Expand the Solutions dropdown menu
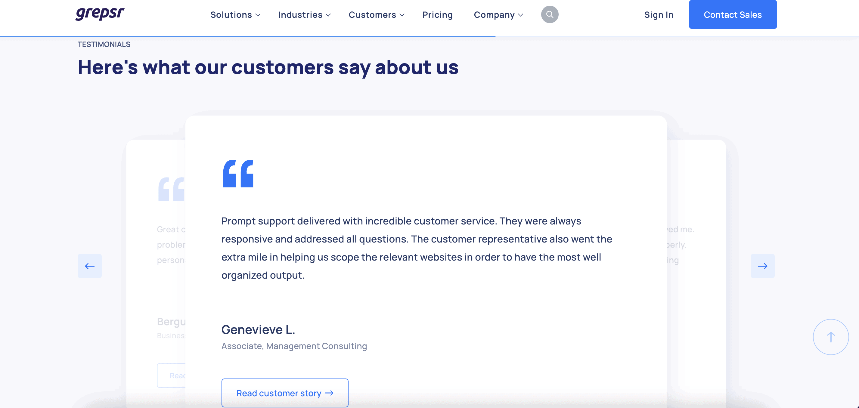 [x=235, y=15]
